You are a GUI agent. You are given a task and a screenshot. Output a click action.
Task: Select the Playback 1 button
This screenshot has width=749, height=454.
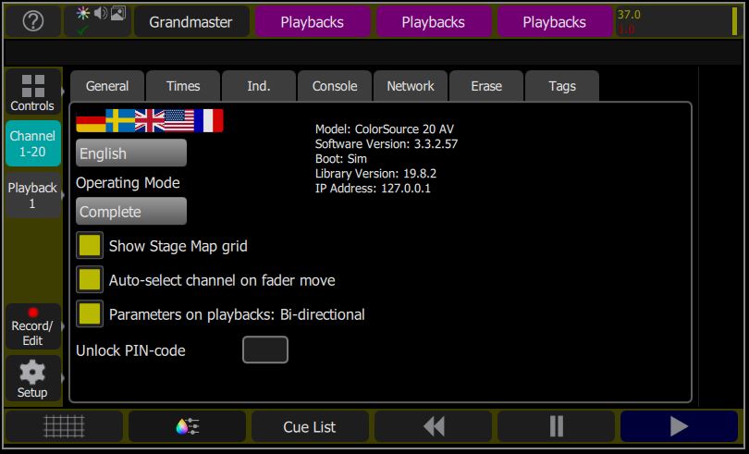33,195
